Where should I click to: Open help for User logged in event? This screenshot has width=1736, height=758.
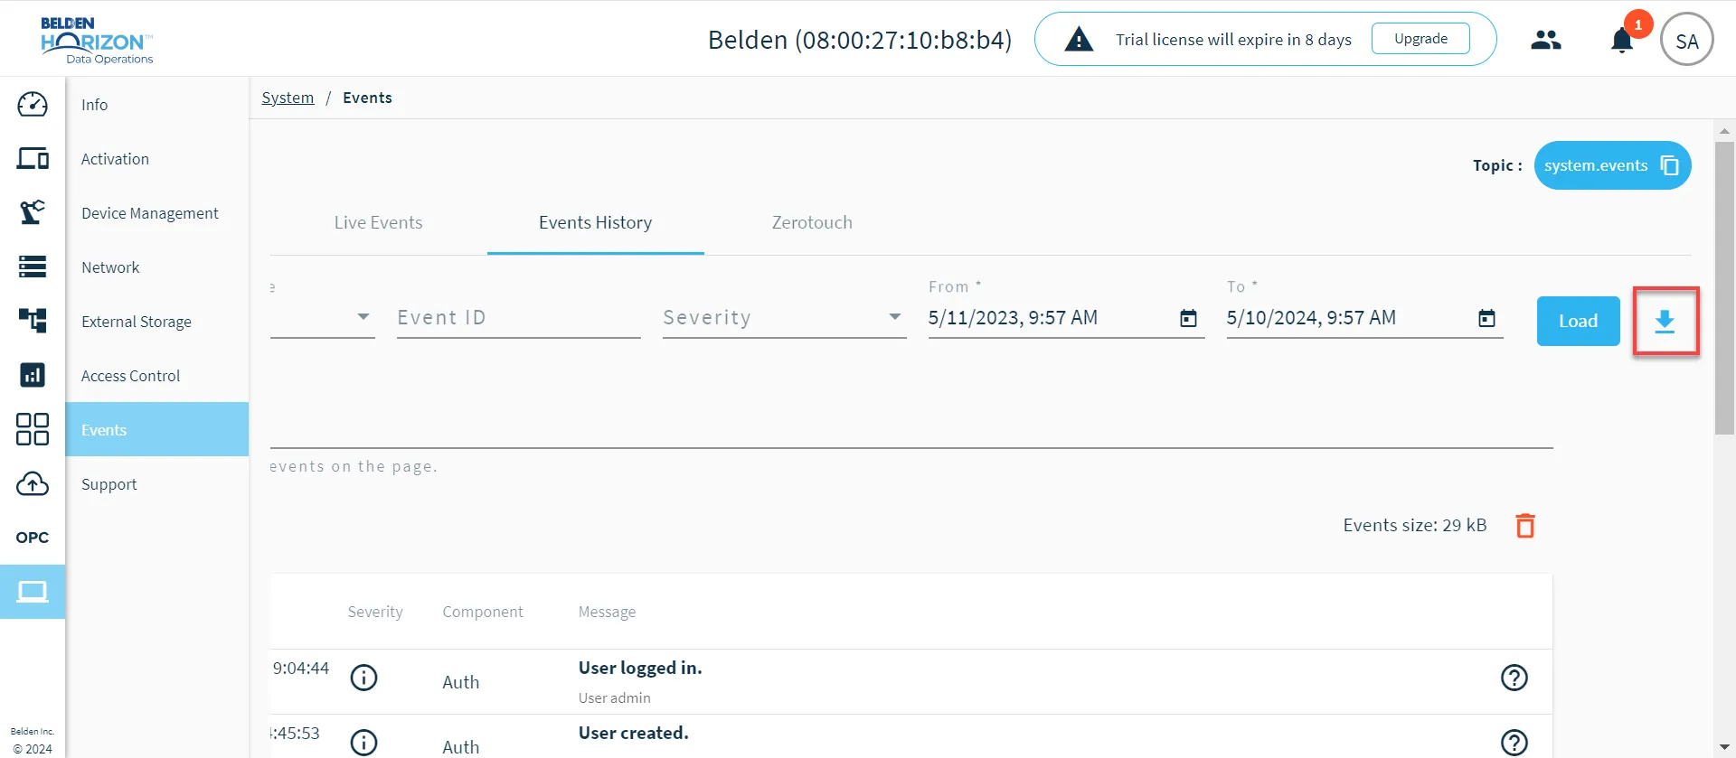coord(1514,678)
